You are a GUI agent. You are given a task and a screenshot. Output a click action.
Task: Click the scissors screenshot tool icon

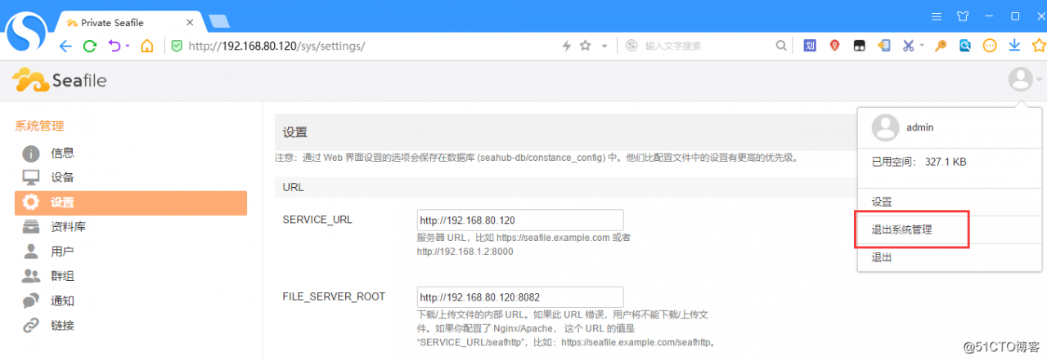pos(909,46)
